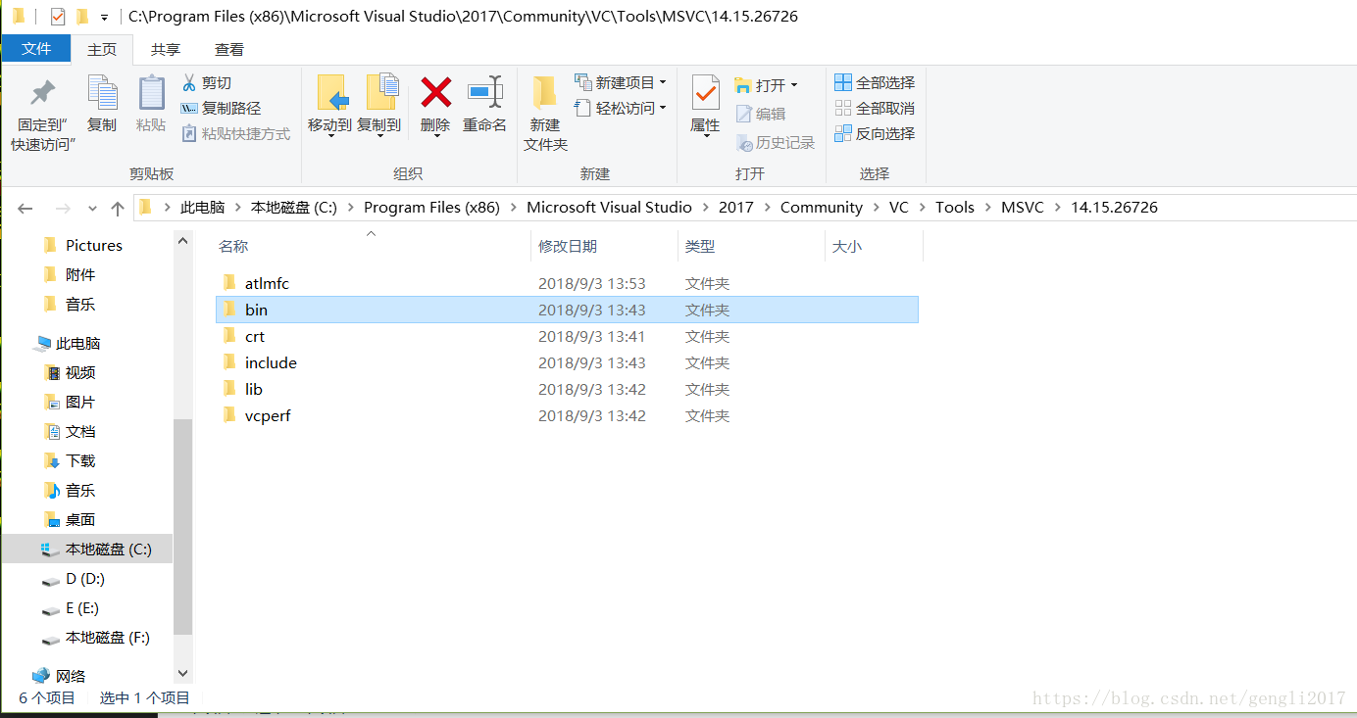Click the Edit (编辑) button
Screen dimensions: 1357x718
point(761,114)
